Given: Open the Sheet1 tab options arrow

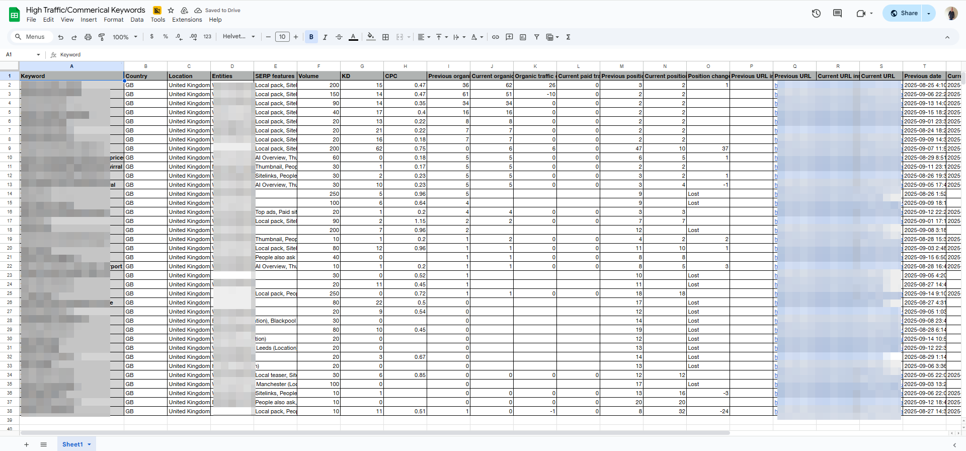Looking at the screenshot, I should tap(90, 444).
